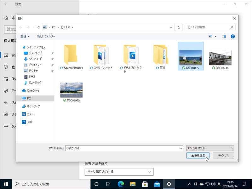Toggle the preview pane in the toolbar
Screen dimensions: 252x189
tap(224, 36)
